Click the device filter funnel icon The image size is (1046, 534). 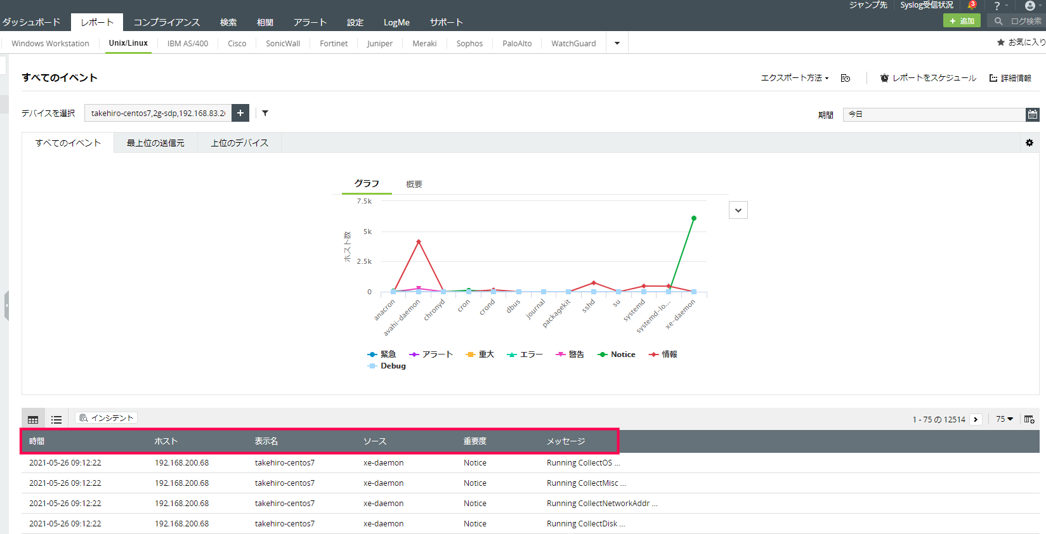click(265, 113)
